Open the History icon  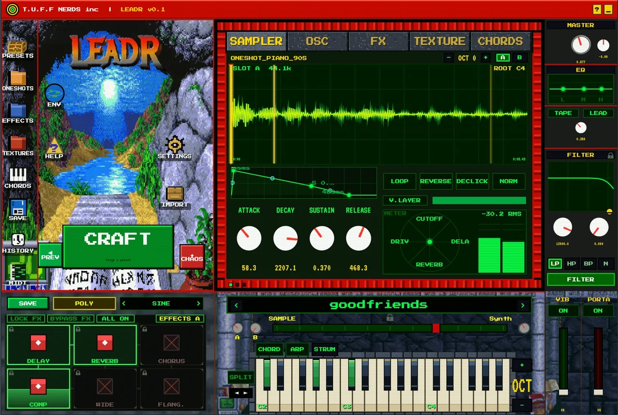tap(18, 240)
